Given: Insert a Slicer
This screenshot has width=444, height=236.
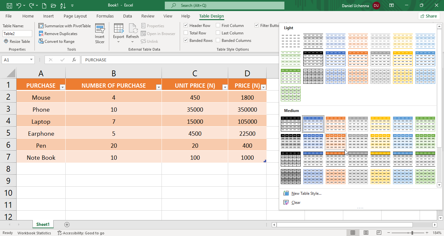Looking at the screenshot, I should tap(100, 32).
